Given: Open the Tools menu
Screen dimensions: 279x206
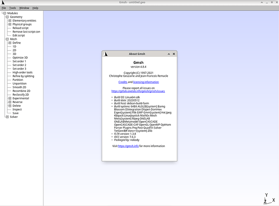Looking at the screenshot, I should click(13, 8).
